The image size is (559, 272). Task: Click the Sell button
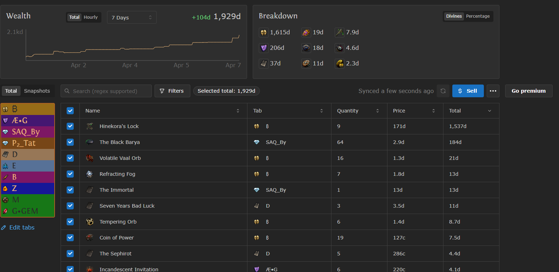tap(468, 91)
